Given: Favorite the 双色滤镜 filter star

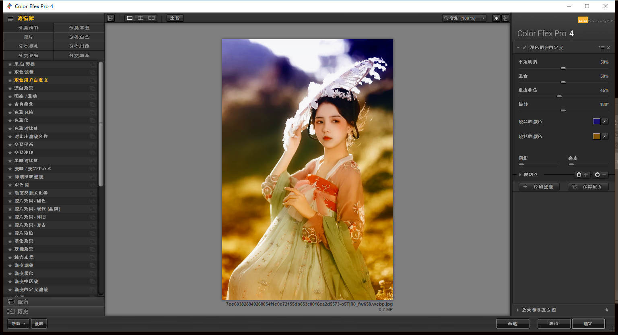Looking at the screenshot, I should (10, 72).
